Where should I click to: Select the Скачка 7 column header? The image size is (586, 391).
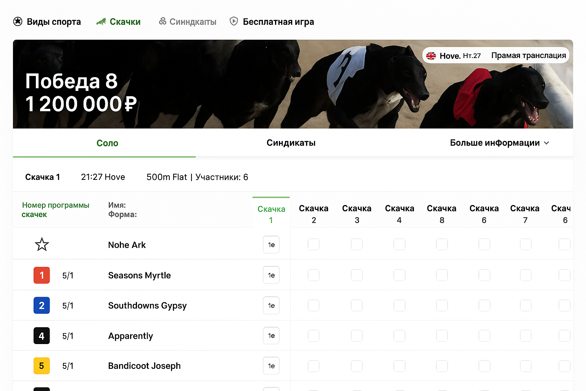pyautogui.click(x=525, y=214)
